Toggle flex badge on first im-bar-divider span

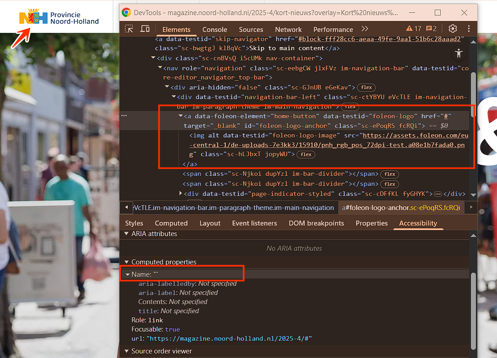pos(389,174)
